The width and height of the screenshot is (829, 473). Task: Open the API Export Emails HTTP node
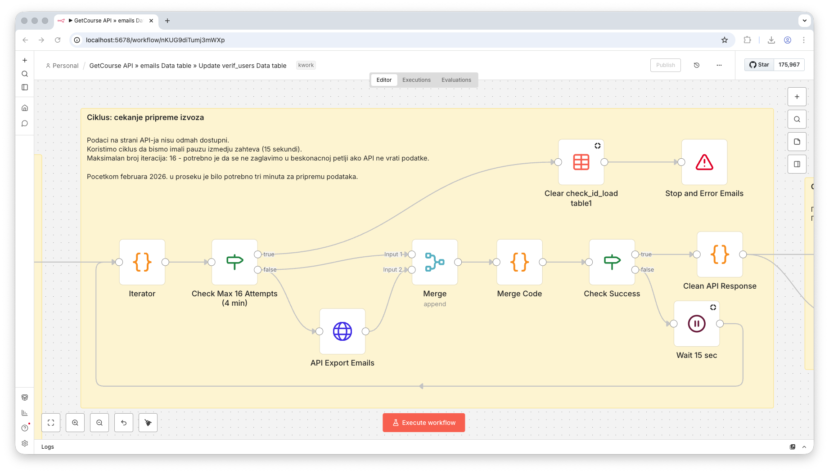click(342, 331)
